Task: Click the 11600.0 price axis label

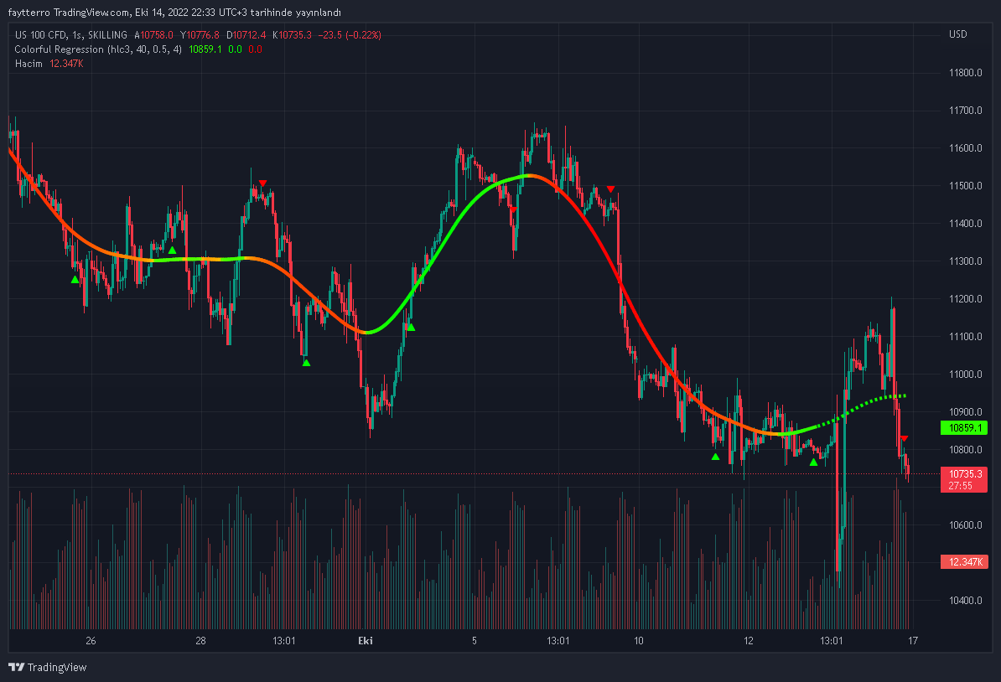Action: (965, 148)
